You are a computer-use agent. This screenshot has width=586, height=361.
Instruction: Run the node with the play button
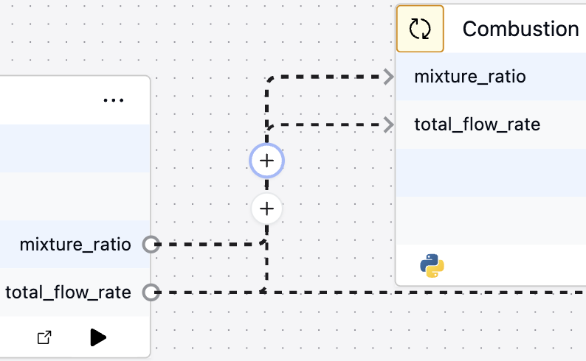click(x=98, y=337)
